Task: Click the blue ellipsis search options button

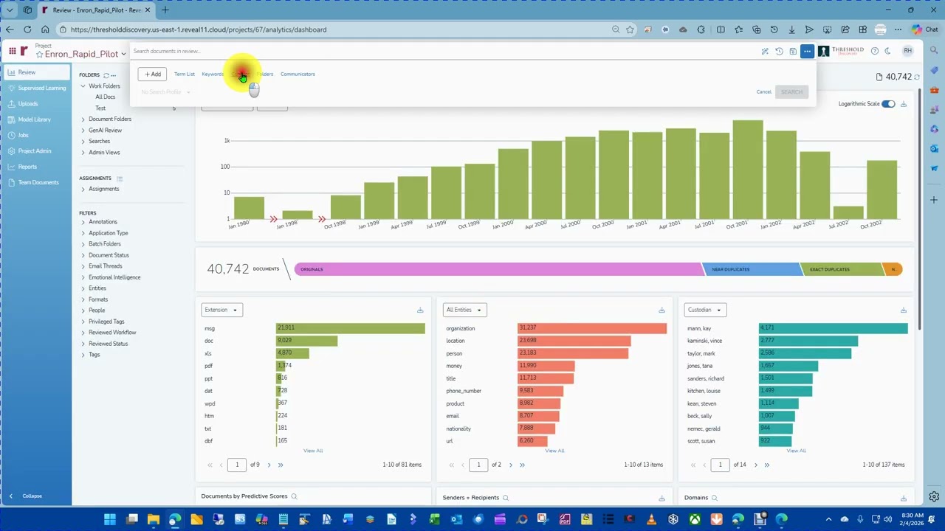Action: click(x=807, y=52)
